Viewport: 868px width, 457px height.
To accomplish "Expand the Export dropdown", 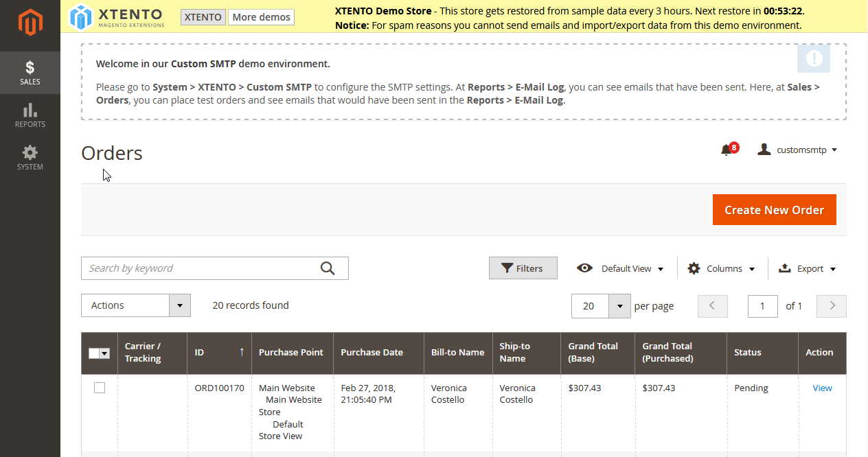I will (x=807, y=268).
